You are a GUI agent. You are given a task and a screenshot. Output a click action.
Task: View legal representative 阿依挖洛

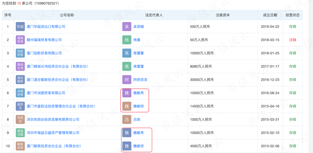140,79
